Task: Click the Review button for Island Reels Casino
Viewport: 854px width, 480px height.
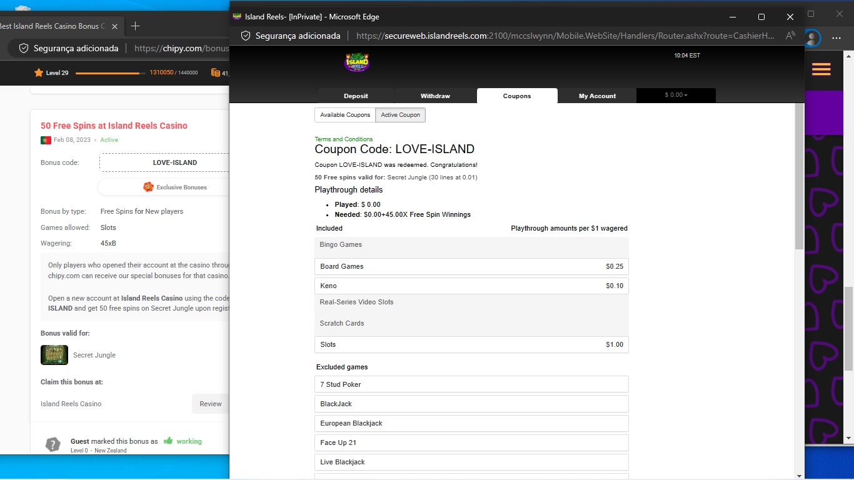Action: [211, 404]
